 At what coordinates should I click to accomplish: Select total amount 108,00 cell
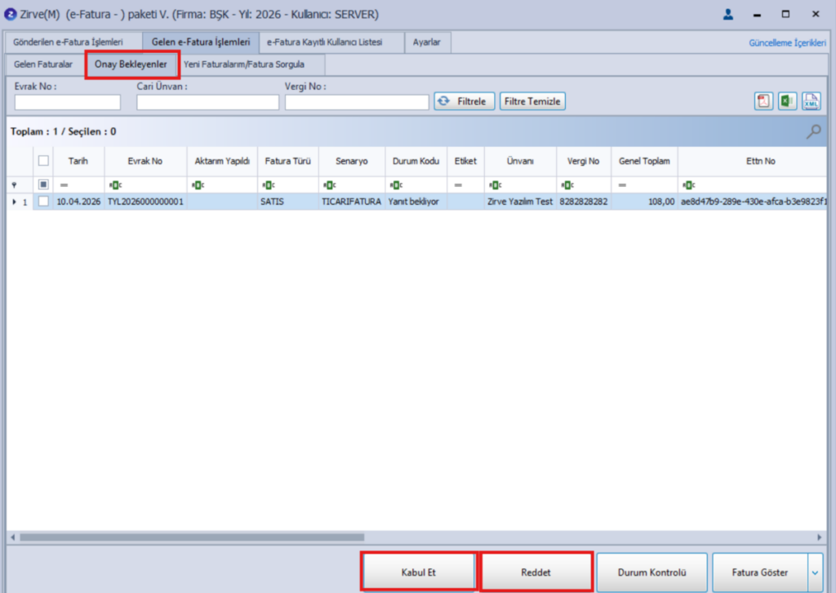645,202
